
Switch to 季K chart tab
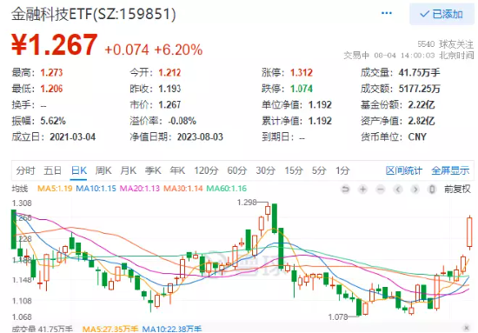pos(153,170)
